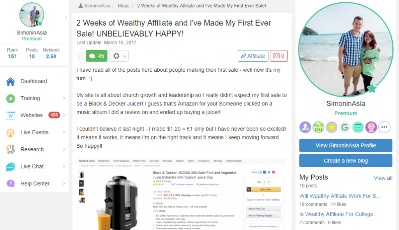Click View SimoninAsia Profile button

[x=346, y=145]
